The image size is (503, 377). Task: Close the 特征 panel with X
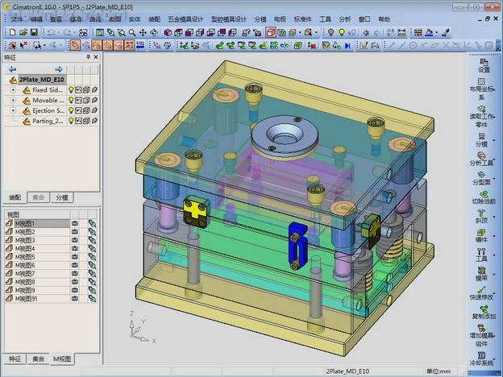96,57
